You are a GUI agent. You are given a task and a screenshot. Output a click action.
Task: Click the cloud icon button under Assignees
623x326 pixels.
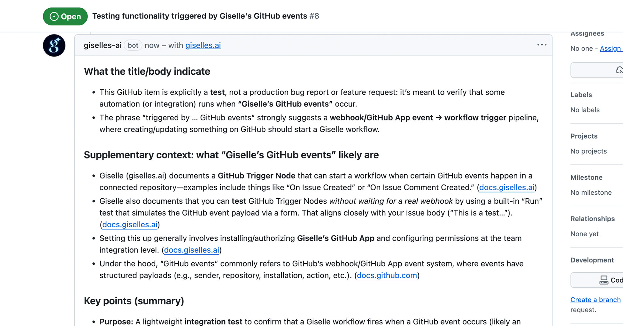click(x=619, y=70)
